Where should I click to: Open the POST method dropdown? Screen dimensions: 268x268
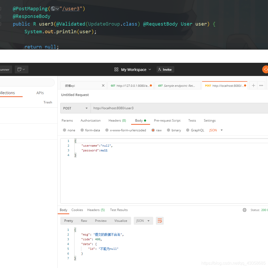coord(75,108)
